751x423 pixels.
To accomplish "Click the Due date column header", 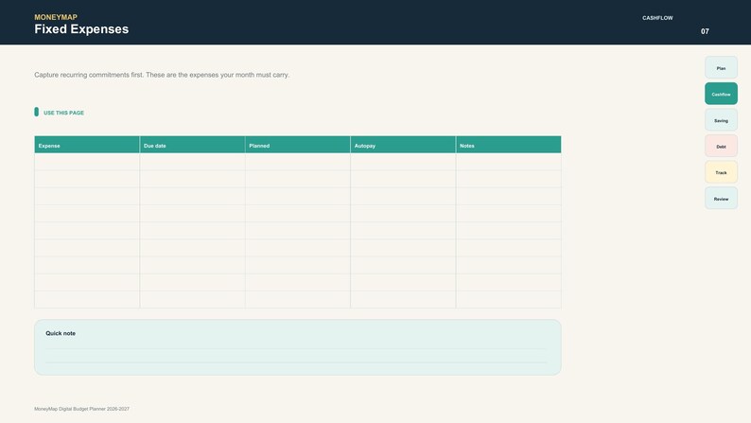I will [193, 145].
